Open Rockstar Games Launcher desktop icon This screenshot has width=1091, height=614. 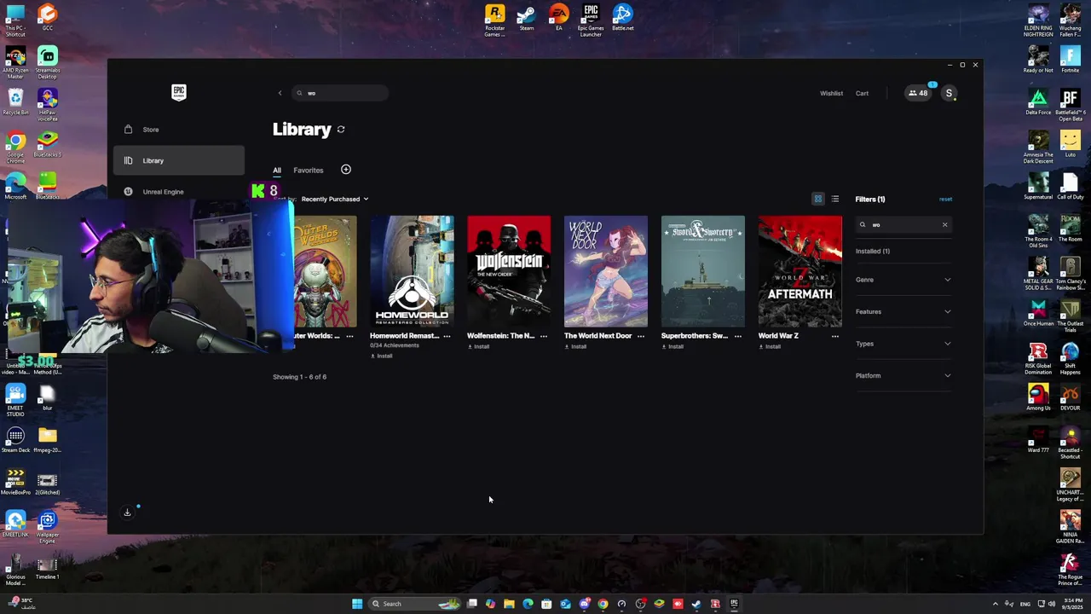pyautogui.click(x=495, y=20)
